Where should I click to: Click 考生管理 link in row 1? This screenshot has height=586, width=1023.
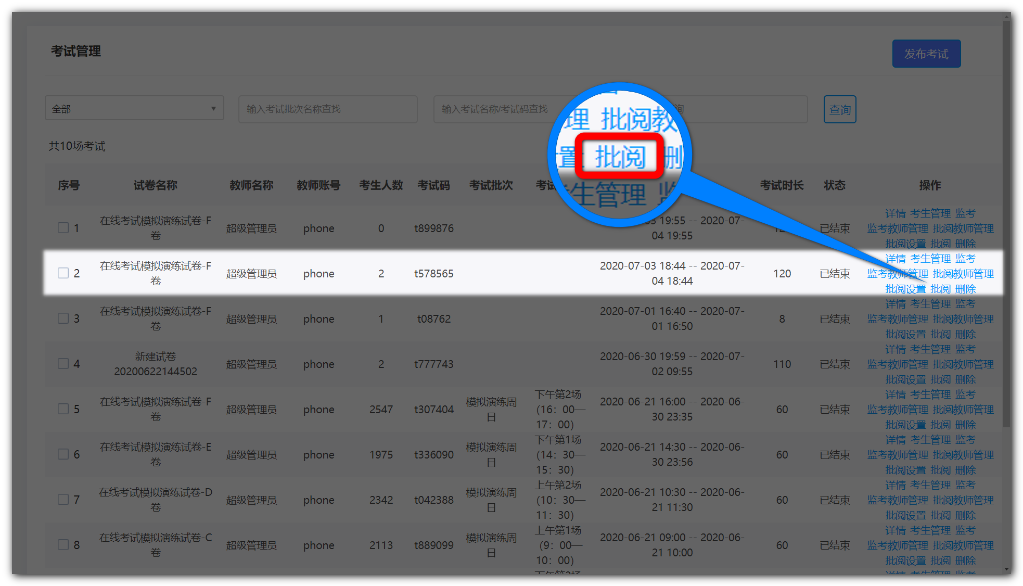coord(930,213)
